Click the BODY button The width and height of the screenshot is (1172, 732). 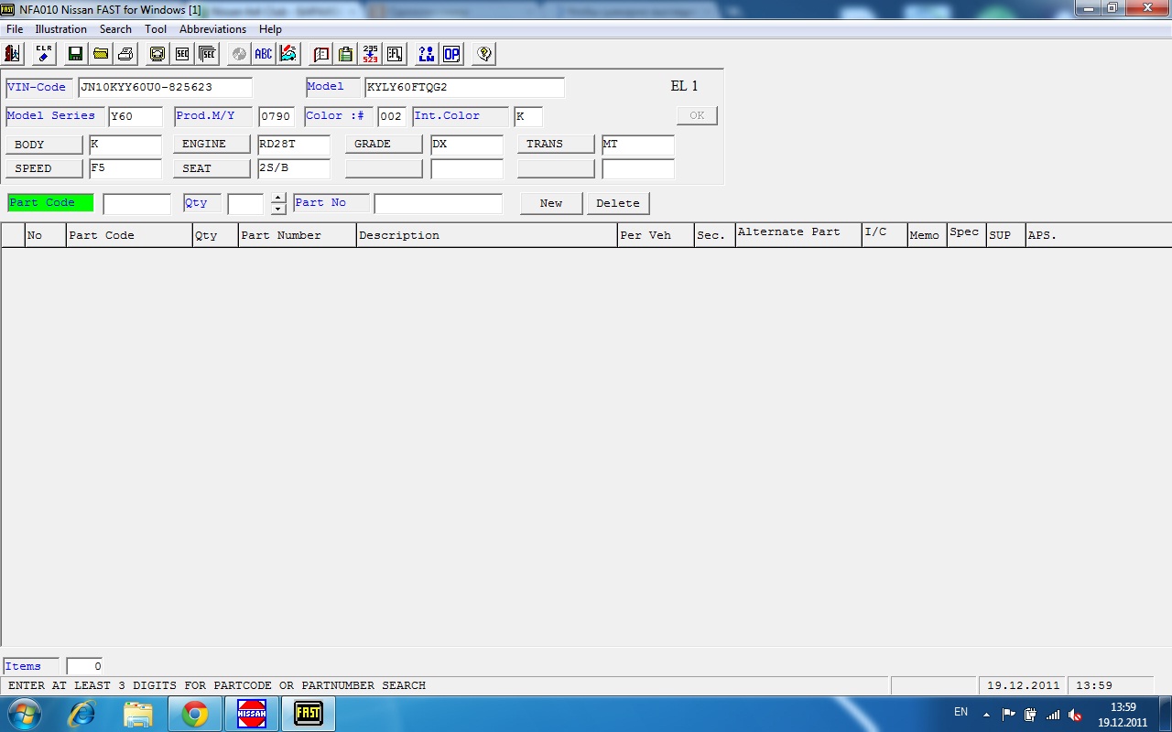tap(43, 145)
